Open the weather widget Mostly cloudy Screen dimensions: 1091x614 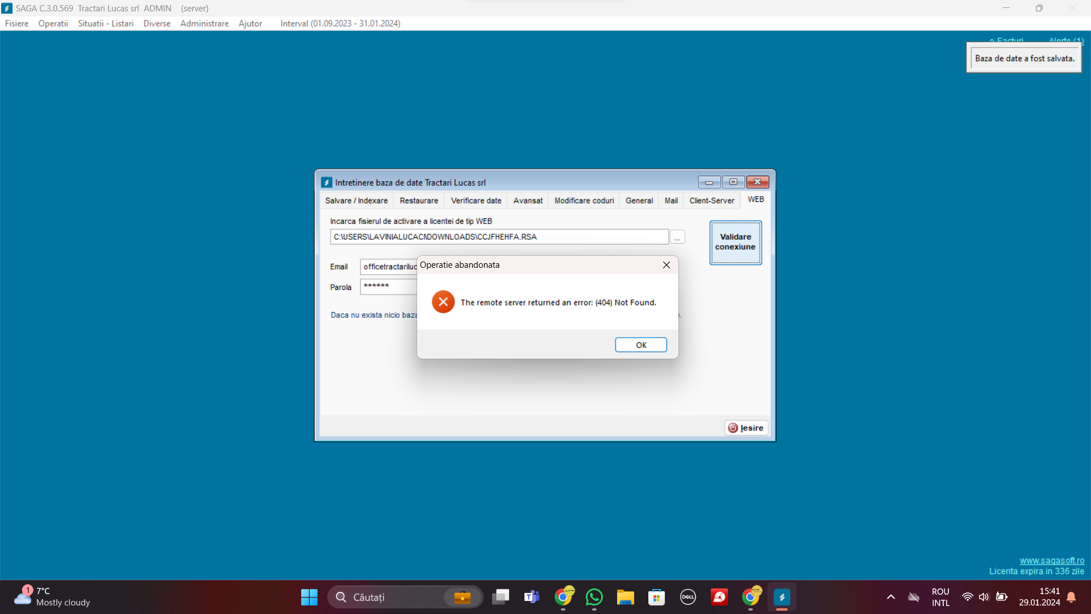point(52,597)
